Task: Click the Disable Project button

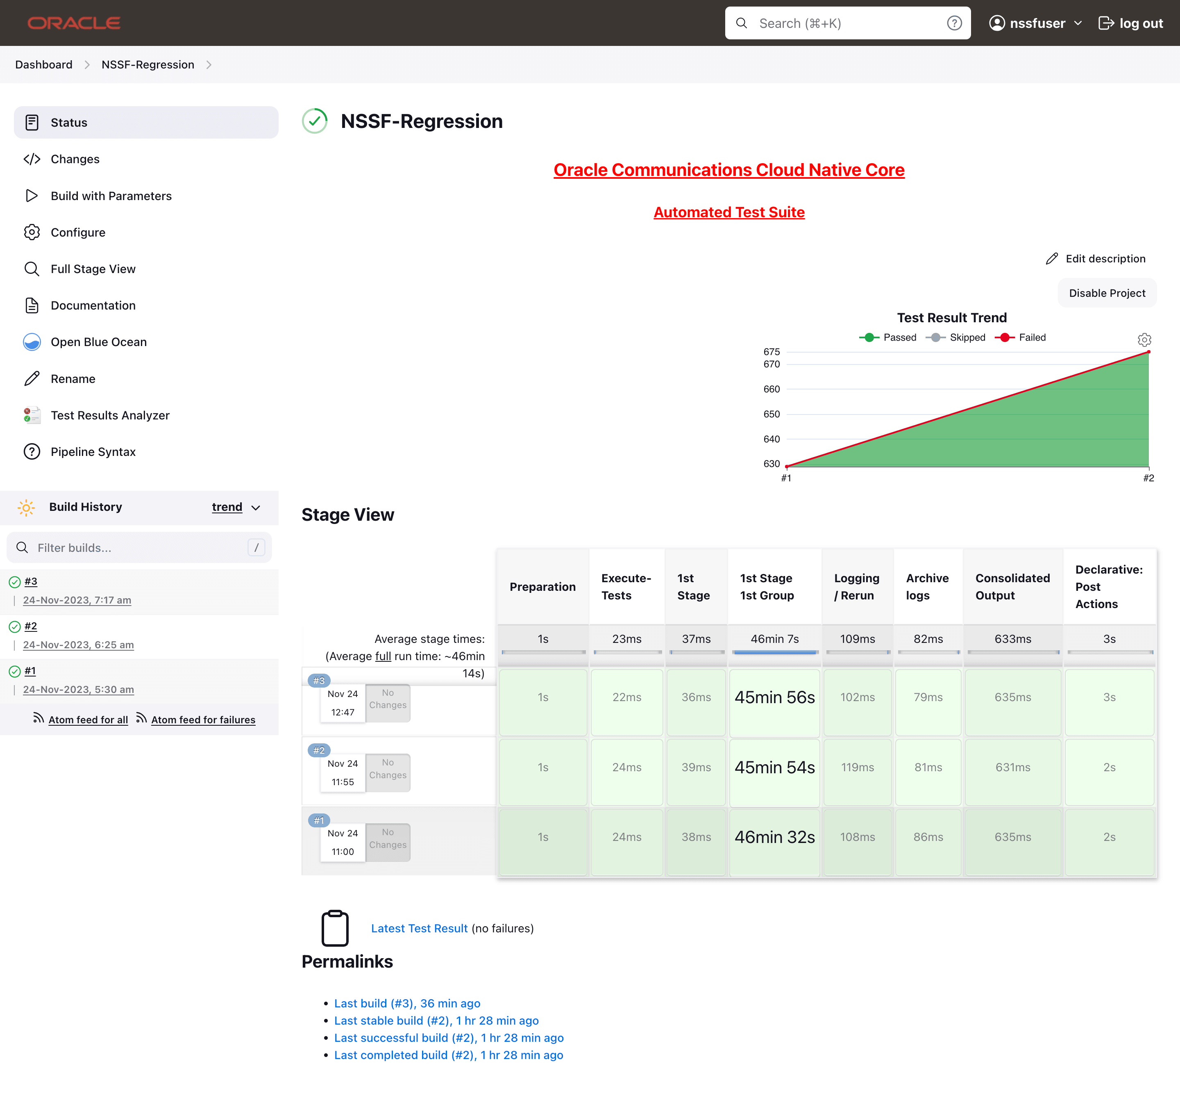Action: [x=1106, y=293]
